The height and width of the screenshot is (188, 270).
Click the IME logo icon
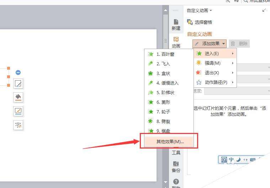point(224,160)
